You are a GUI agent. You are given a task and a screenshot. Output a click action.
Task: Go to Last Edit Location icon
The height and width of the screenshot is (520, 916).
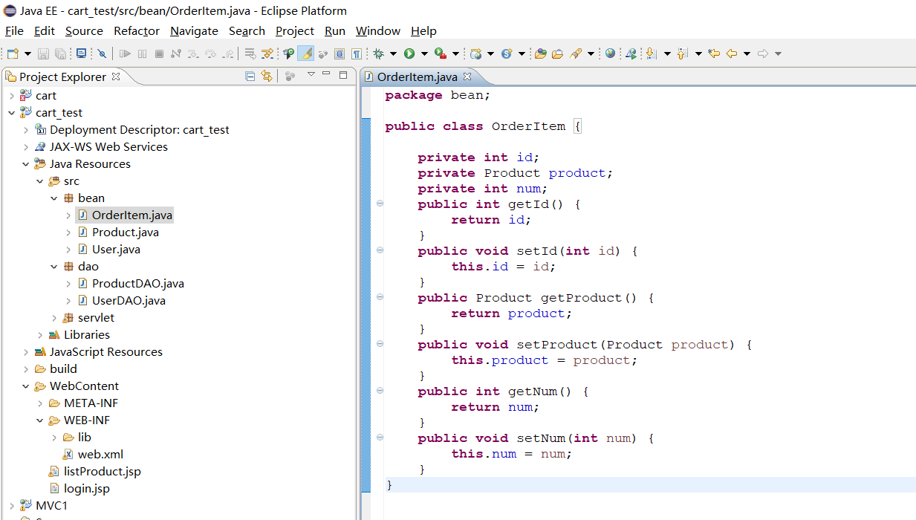click(714, 53)
